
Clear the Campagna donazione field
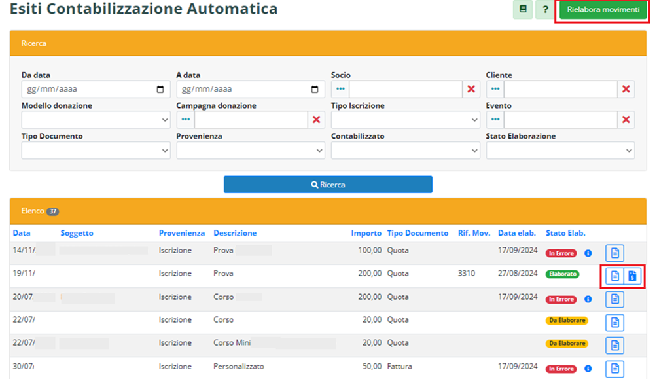point(317,120)
